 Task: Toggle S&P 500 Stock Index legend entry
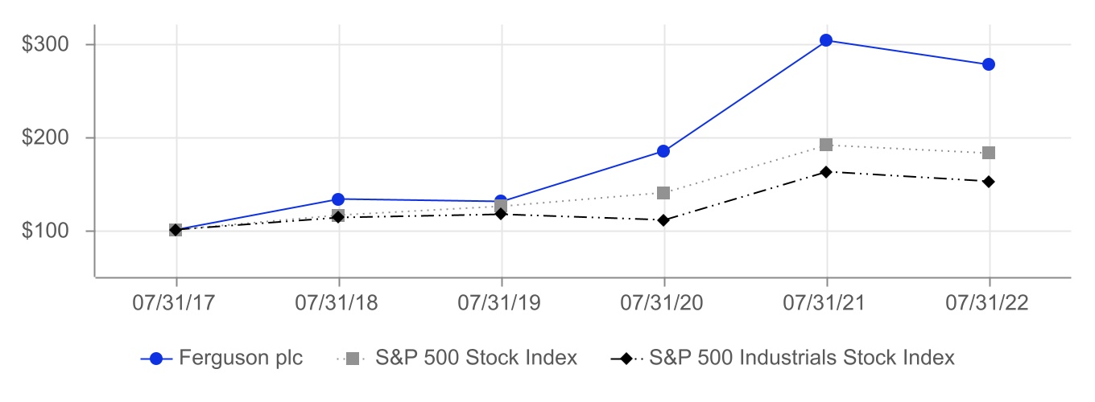[476, 358]
